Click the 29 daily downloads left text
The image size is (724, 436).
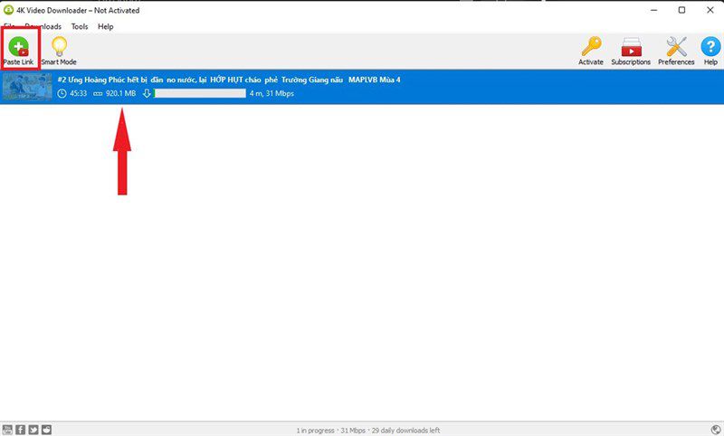(x=405, y=431)
